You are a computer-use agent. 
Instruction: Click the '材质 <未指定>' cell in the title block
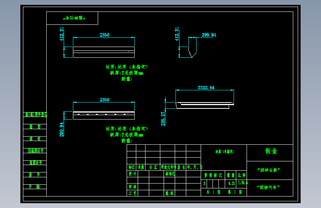225,151
